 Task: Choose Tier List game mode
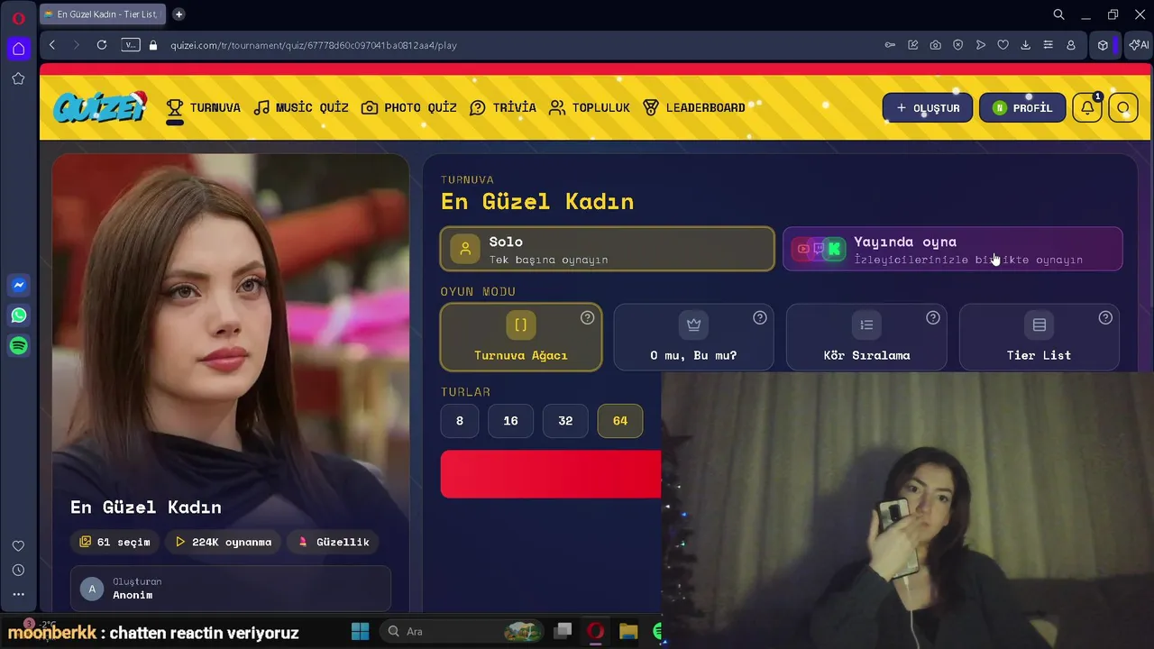1039,337
